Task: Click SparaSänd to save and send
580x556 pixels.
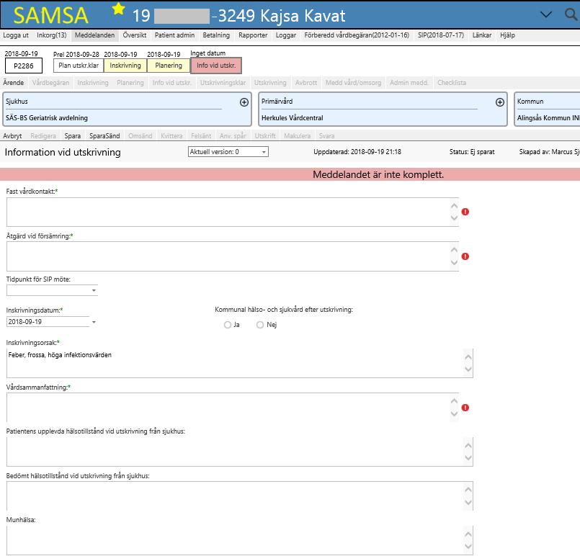Action: click(104, 135)
